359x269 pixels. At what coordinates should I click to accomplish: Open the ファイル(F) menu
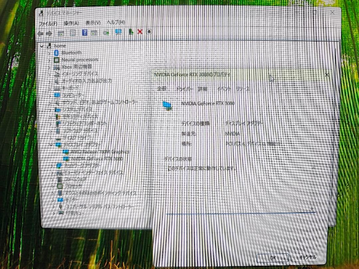point(48,24)
